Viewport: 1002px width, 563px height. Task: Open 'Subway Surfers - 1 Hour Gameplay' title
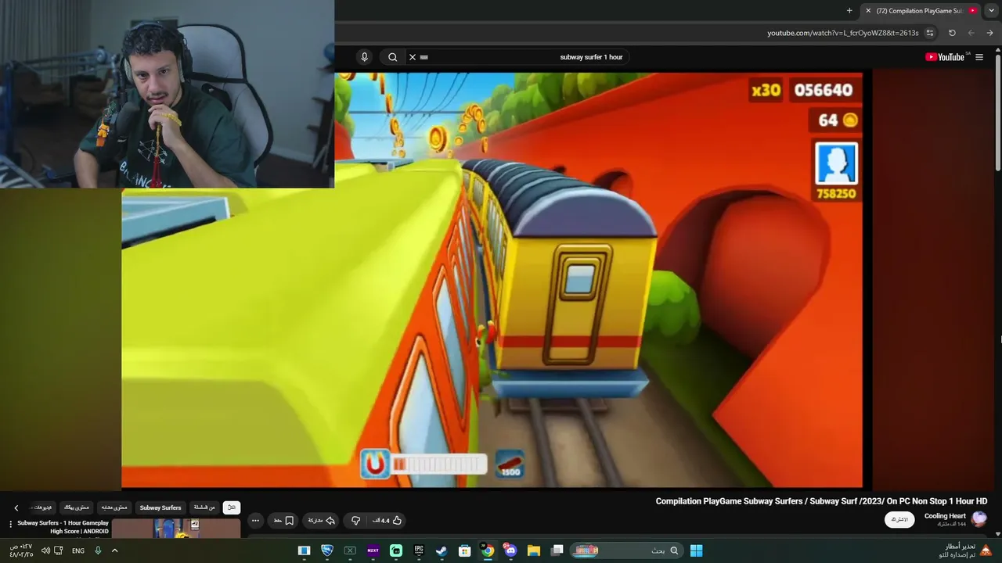pos(63,527)
